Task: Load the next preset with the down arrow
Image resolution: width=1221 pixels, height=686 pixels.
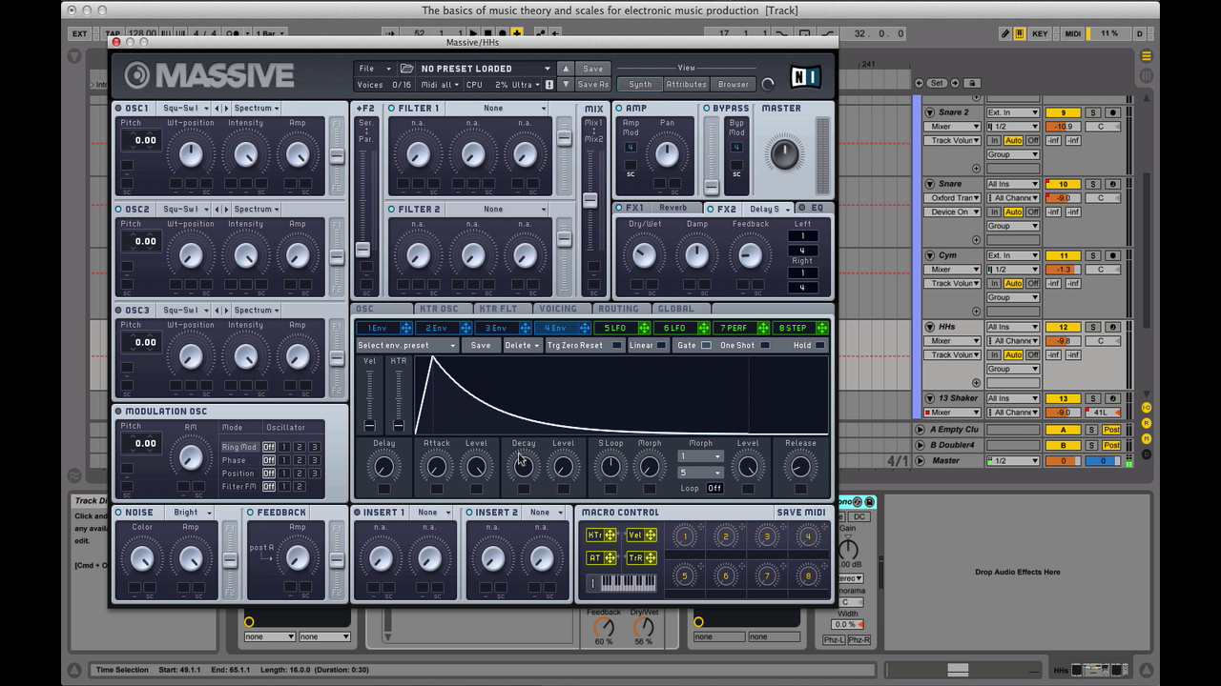Action: (x=566, y=84)
